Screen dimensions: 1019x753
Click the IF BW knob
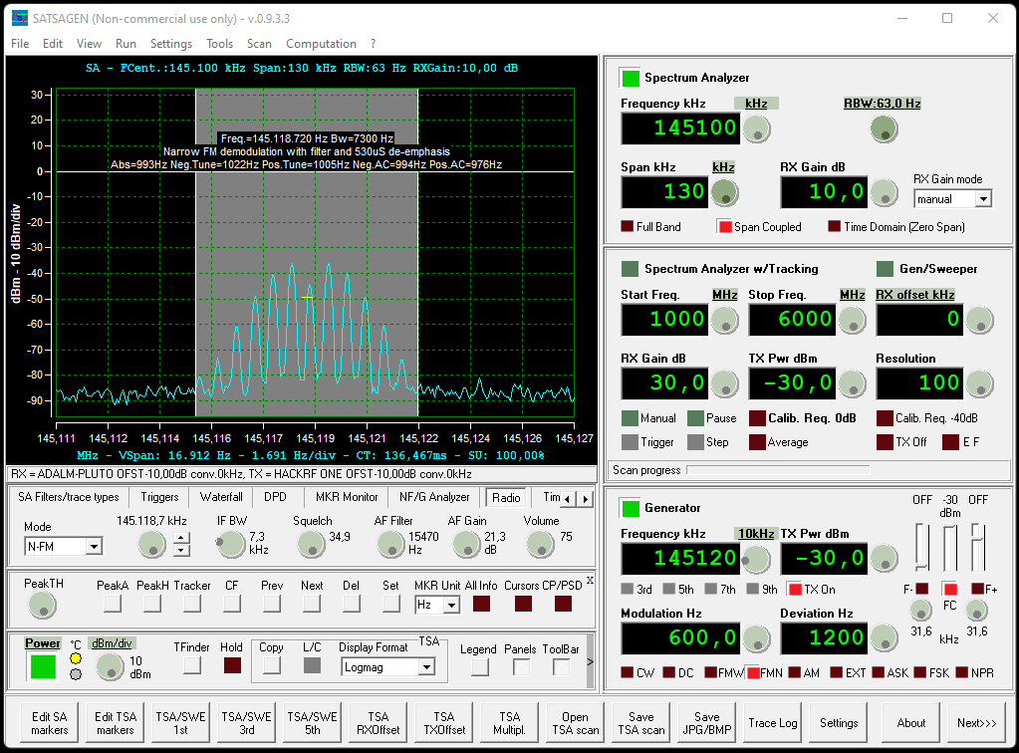tap(230, 544)
